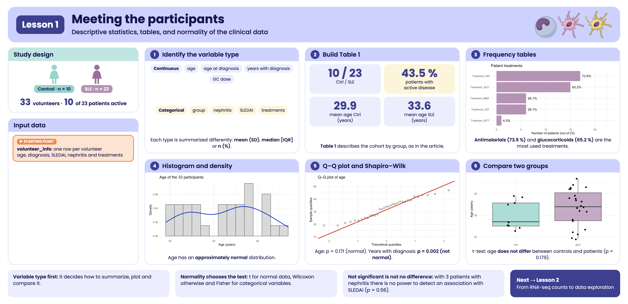The height and width of the screenshot is (304, 628).
Task: Click step 4 Histogram number badge
Action: 155,166
